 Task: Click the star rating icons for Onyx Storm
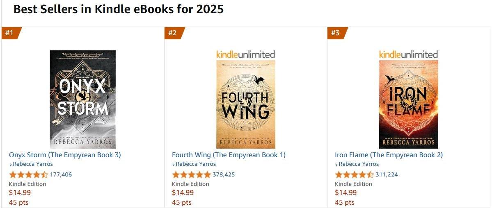[x=28, y=175]
